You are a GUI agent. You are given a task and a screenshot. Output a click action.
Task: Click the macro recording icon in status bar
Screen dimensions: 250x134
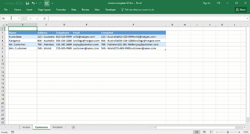click(x=12, y=132)
